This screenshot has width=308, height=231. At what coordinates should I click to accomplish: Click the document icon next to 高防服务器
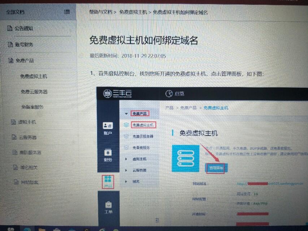(15, 152)
